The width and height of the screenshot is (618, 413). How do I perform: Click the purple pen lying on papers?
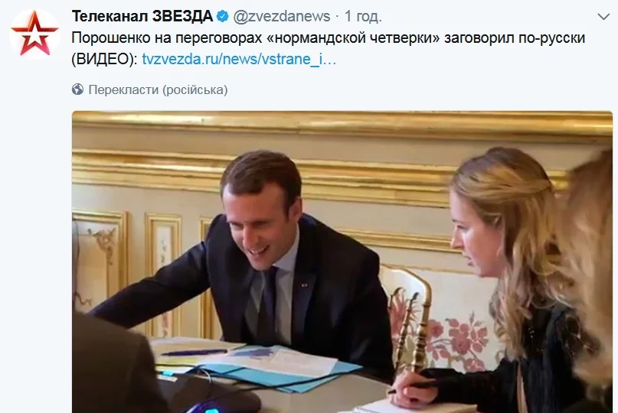194,352
